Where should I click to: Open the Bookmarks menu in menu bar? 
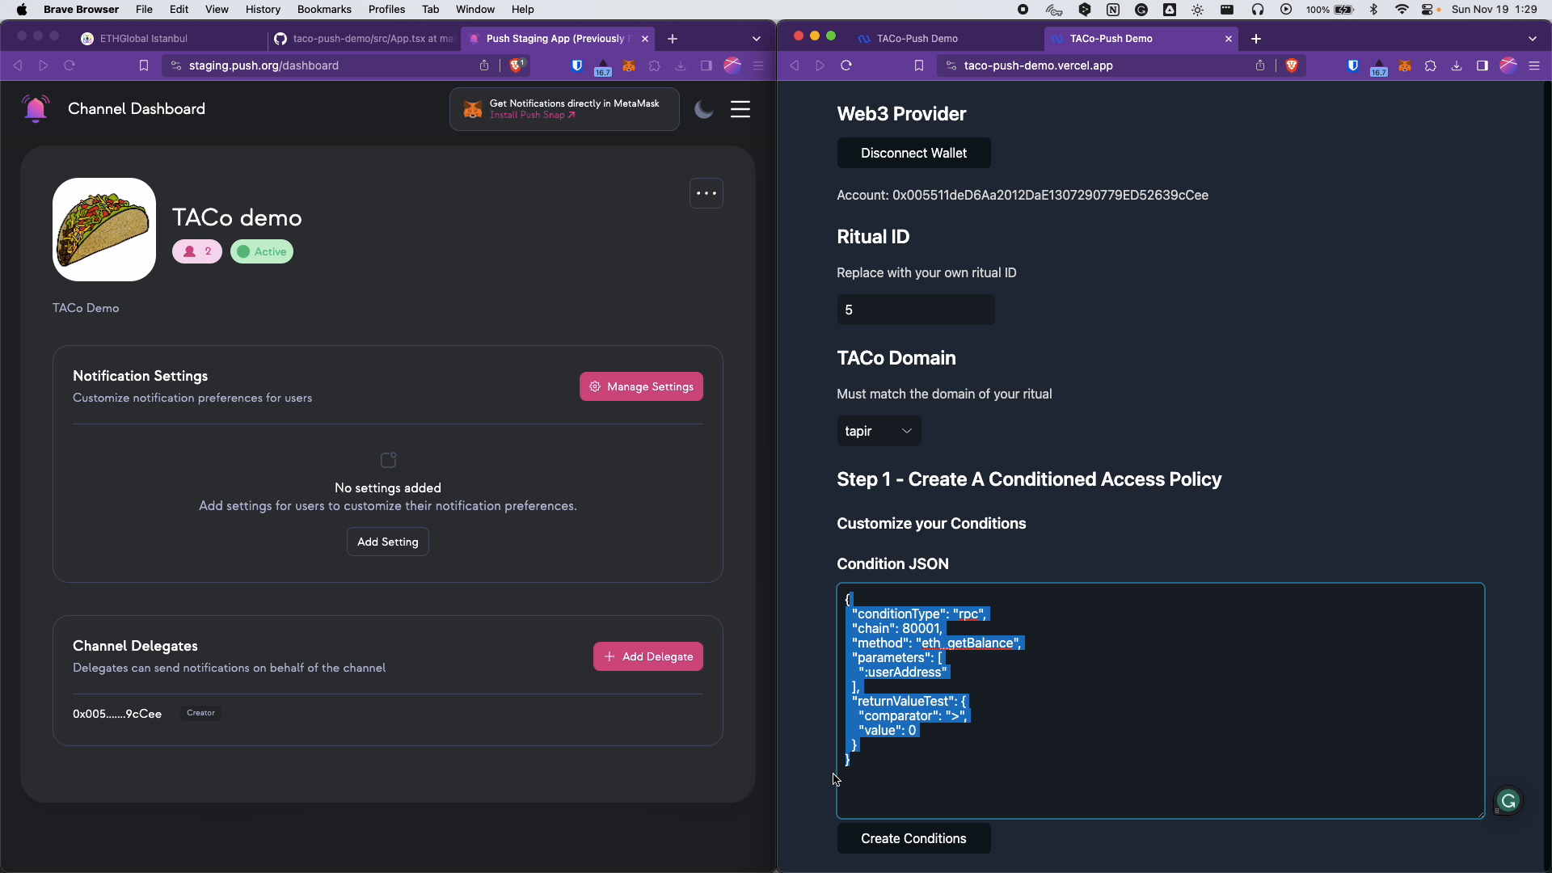tap(324, 9)
